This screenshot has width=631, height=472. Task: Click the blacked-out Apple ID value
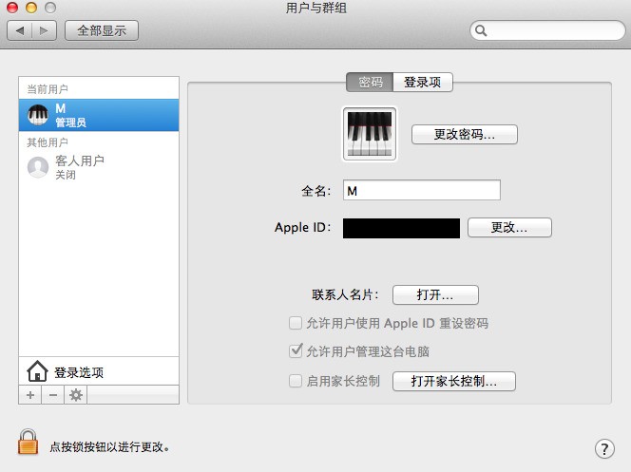pyautogui.click(x=401, y=228)
